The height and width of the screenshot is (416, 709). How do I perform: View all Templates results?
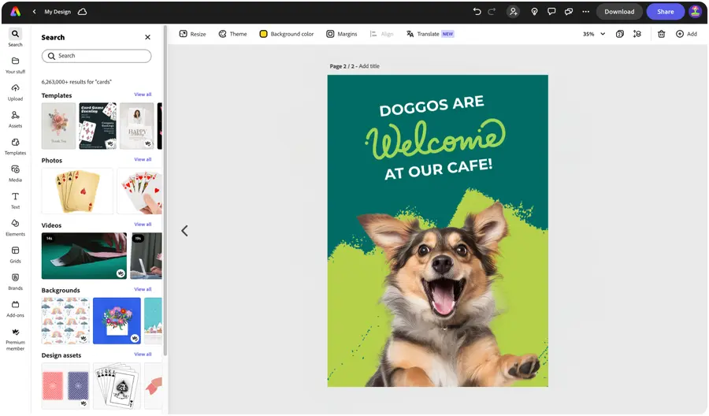tap(143, 95)
